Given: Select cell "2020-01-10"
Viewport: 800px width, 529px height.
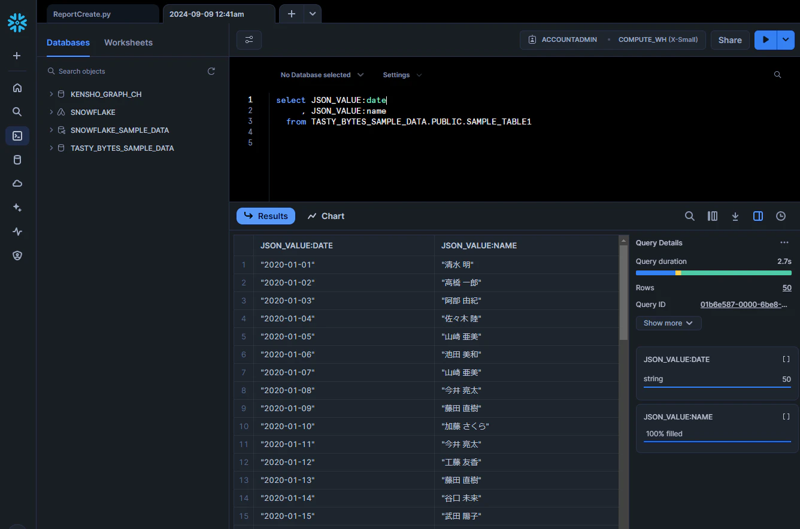Looking at the screenshot, I should pos(344,426).
